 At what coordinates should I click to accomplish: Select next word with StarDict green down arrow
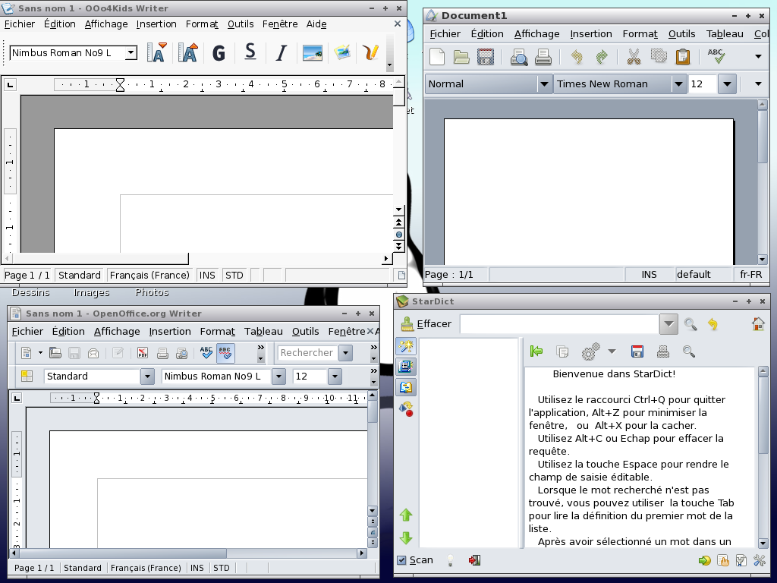click(406, 538)
